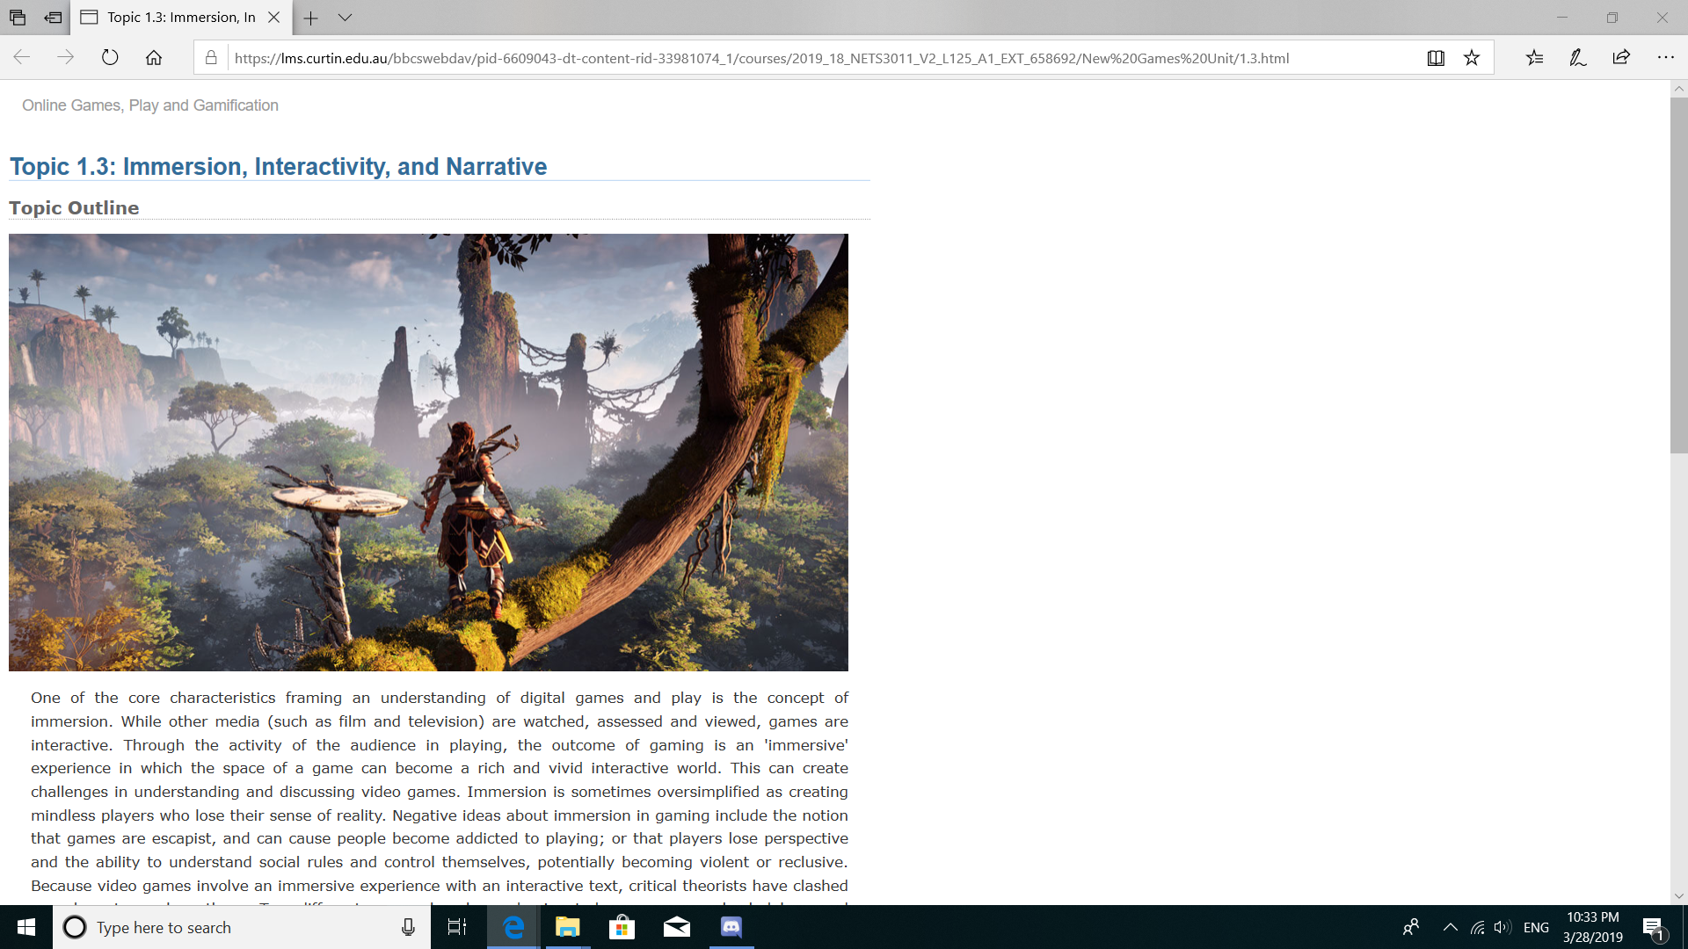1688x949 pixels.
Task: View site security lock information
Action: pos(211,58)
